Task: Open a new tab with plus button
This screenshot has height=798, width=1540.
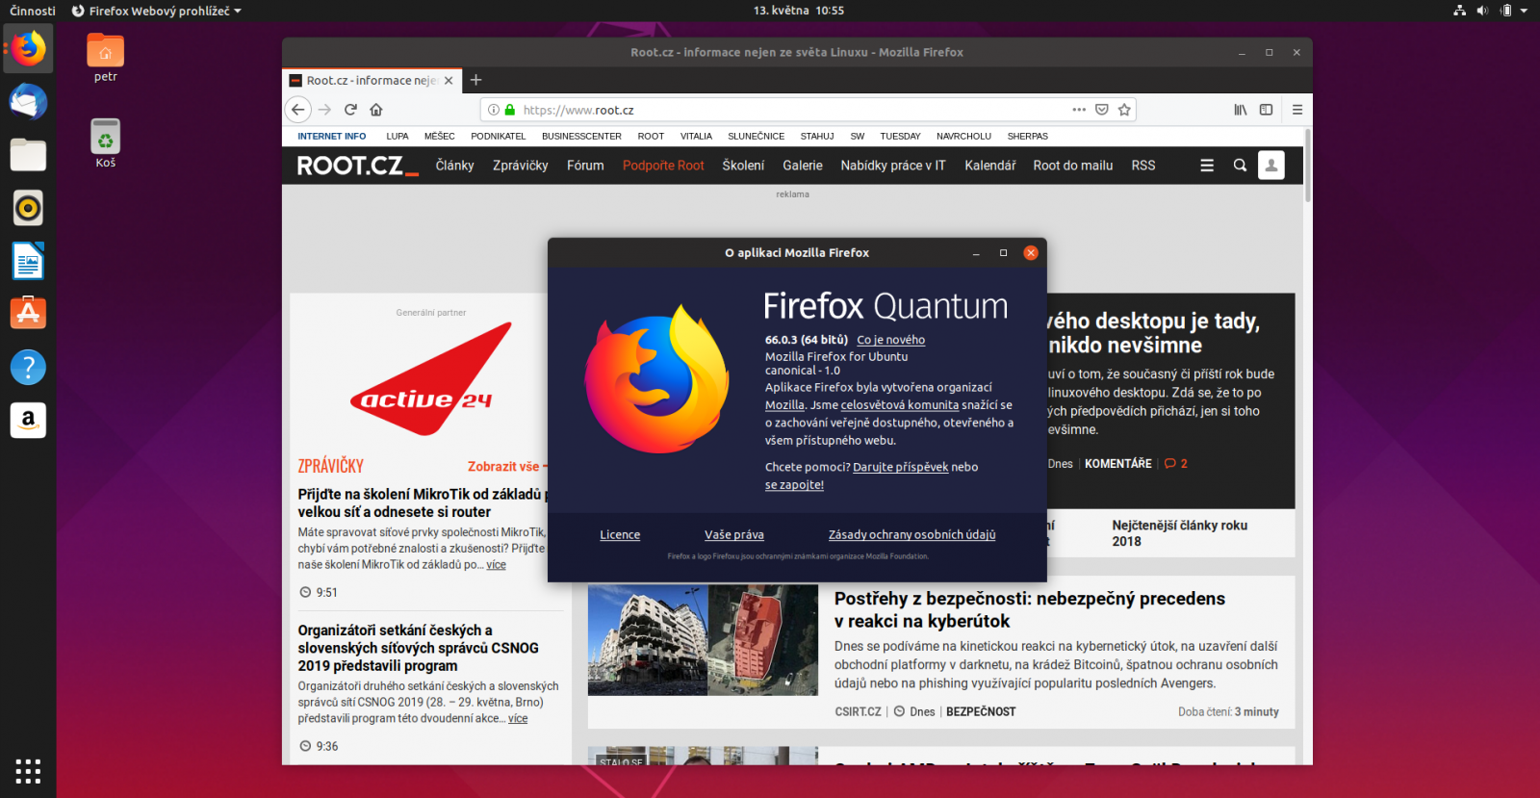Action: pyautogui.click(x=475, y=80)
